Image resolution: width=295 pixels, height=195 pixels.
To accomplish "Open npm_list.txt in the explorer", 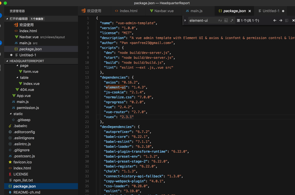I will (x=23, y=180).
